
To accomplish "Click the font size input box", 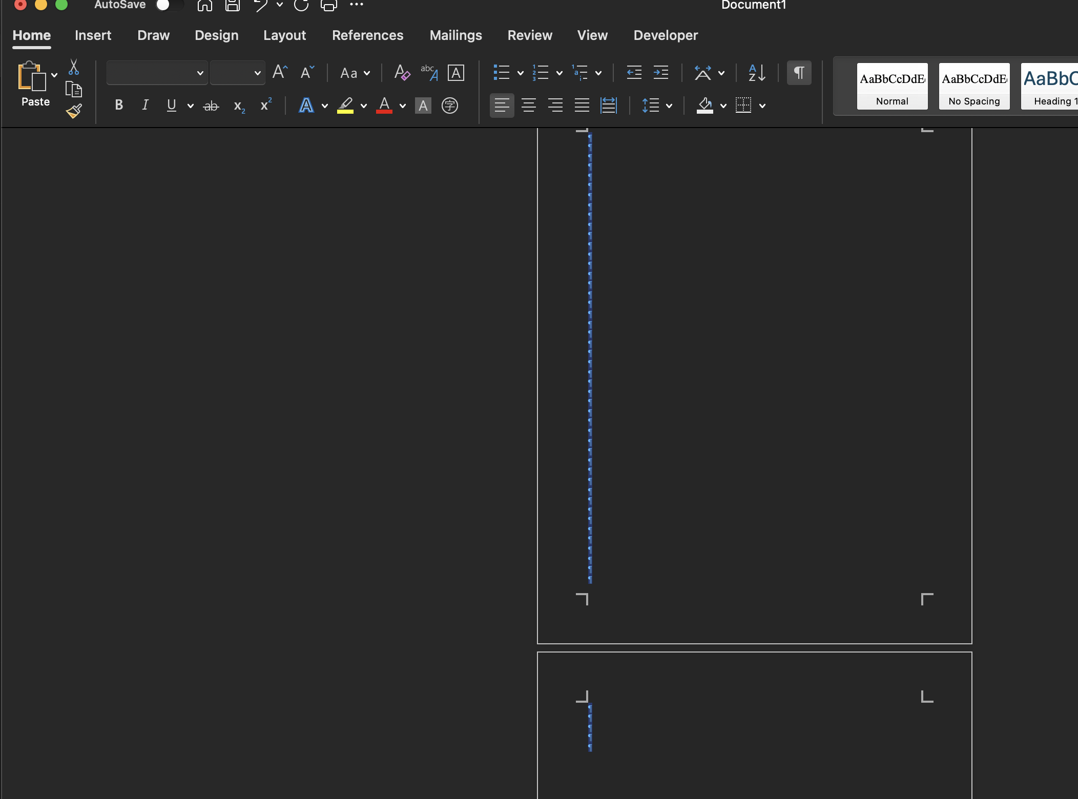I will [x=232, y=73].
